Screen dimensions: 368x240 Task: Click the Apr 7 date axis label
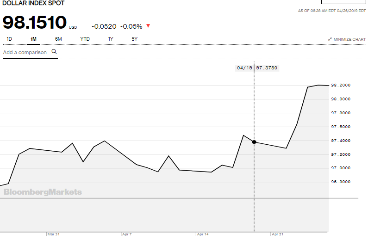pos(127,234)
